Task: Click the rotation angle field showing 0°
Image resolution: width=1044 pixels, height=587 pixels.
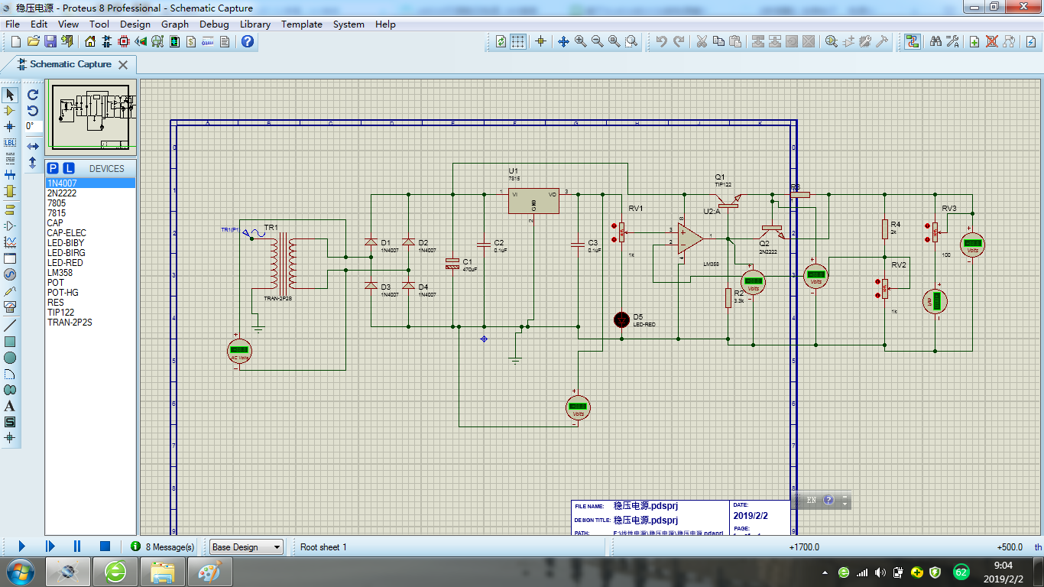Action: [x=33, y=126]
